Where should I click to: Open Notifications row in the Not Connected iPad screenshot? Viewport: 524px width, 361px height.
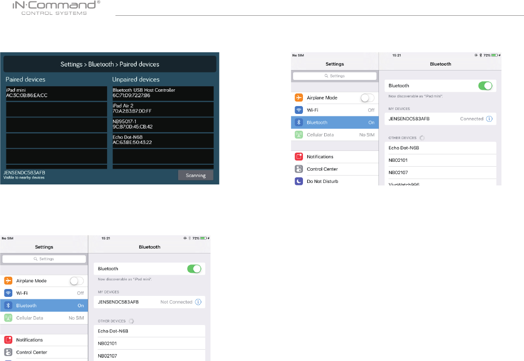tap(44, 340)
